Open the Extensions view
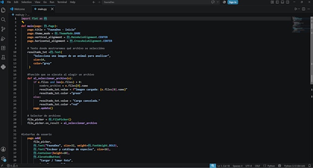Image resolution: width=313 pixels, height=168 pixels. pyautogui.click(x=3, y=48)
